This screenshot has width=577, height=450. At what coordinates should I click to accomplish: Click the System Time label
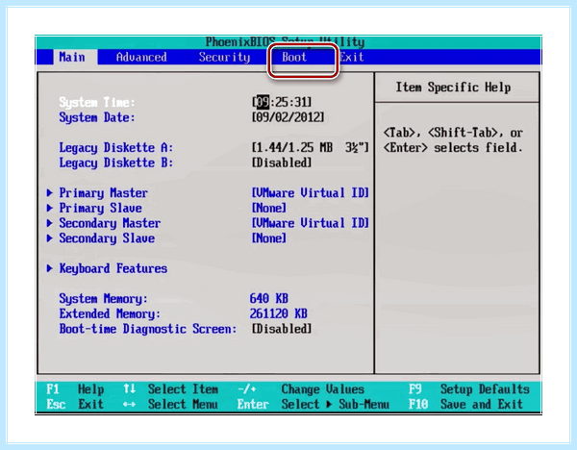97,102
